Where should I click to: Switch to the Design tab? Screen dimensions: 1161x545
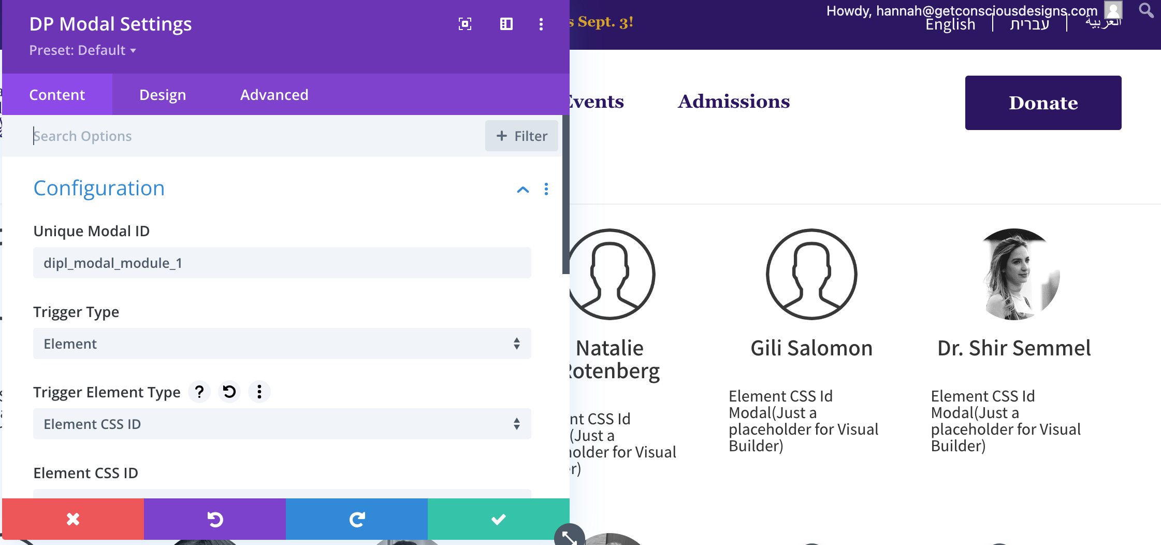coord(163,95)
